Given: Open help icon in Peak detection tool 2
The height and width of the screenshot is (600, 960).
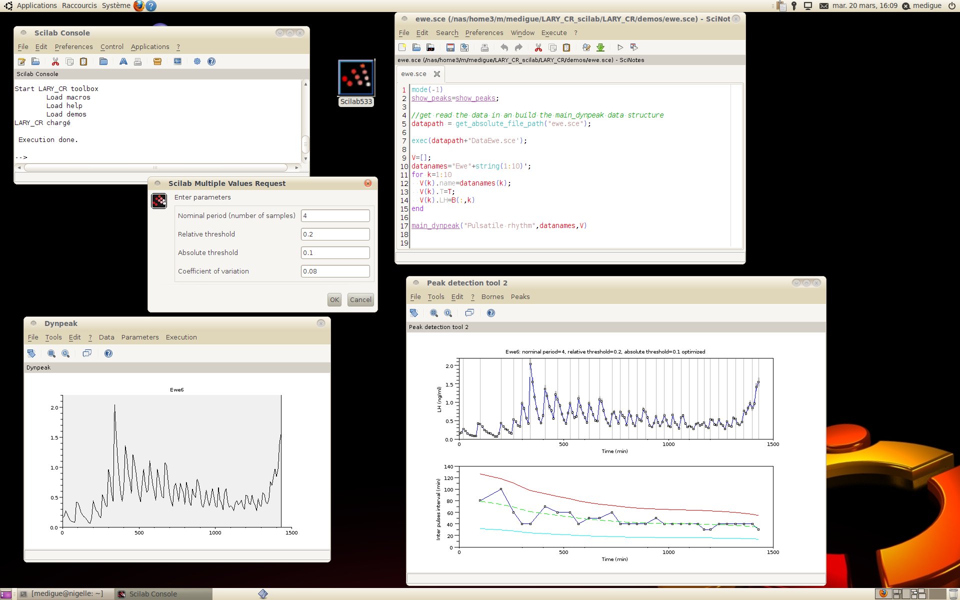Looking at the screenshot, I should 491,313.
